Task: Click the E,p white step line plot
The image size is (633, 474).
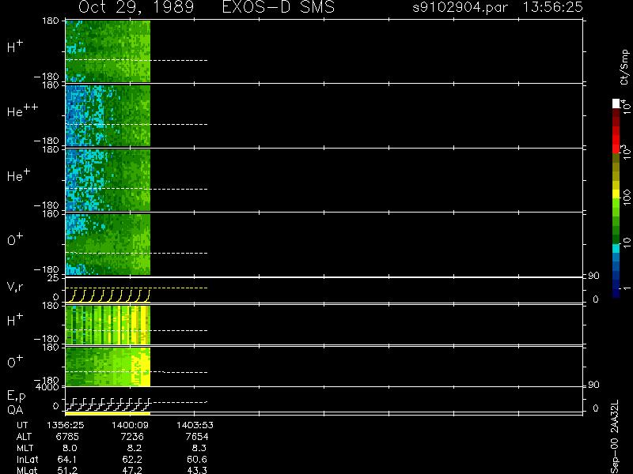Action: [x=108, y=404]
